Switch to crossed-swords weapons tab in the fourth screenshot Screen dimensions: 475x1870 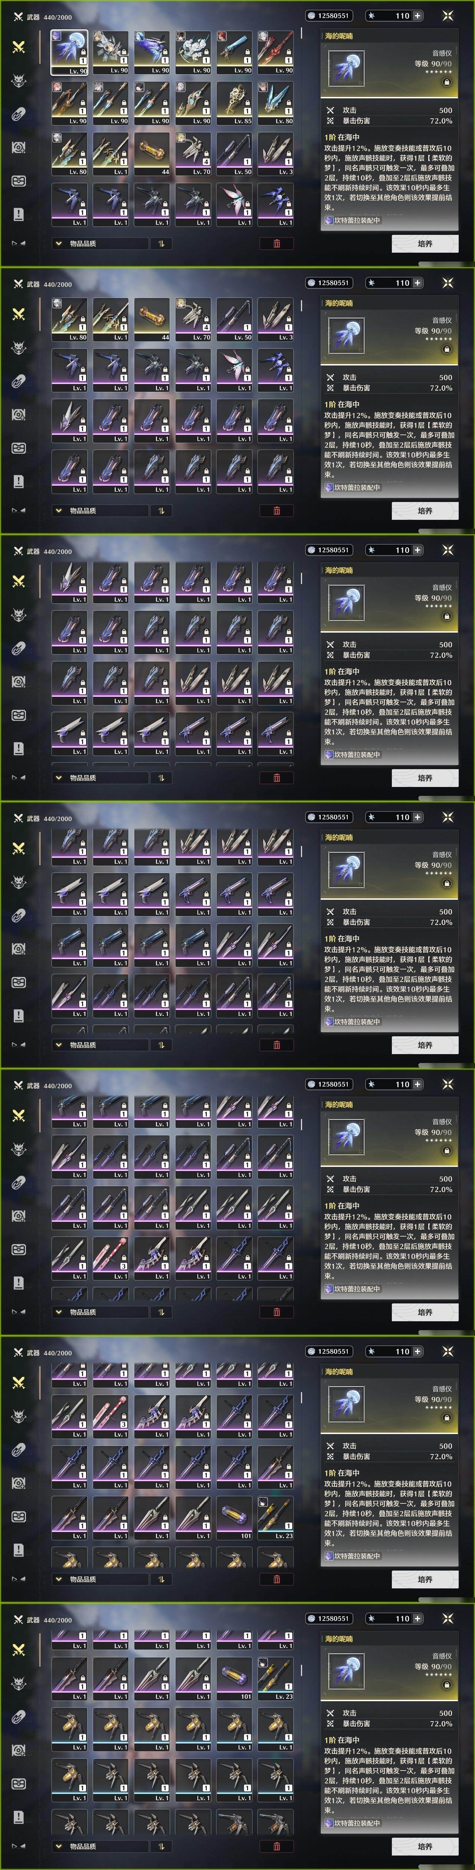click(19, 848)
